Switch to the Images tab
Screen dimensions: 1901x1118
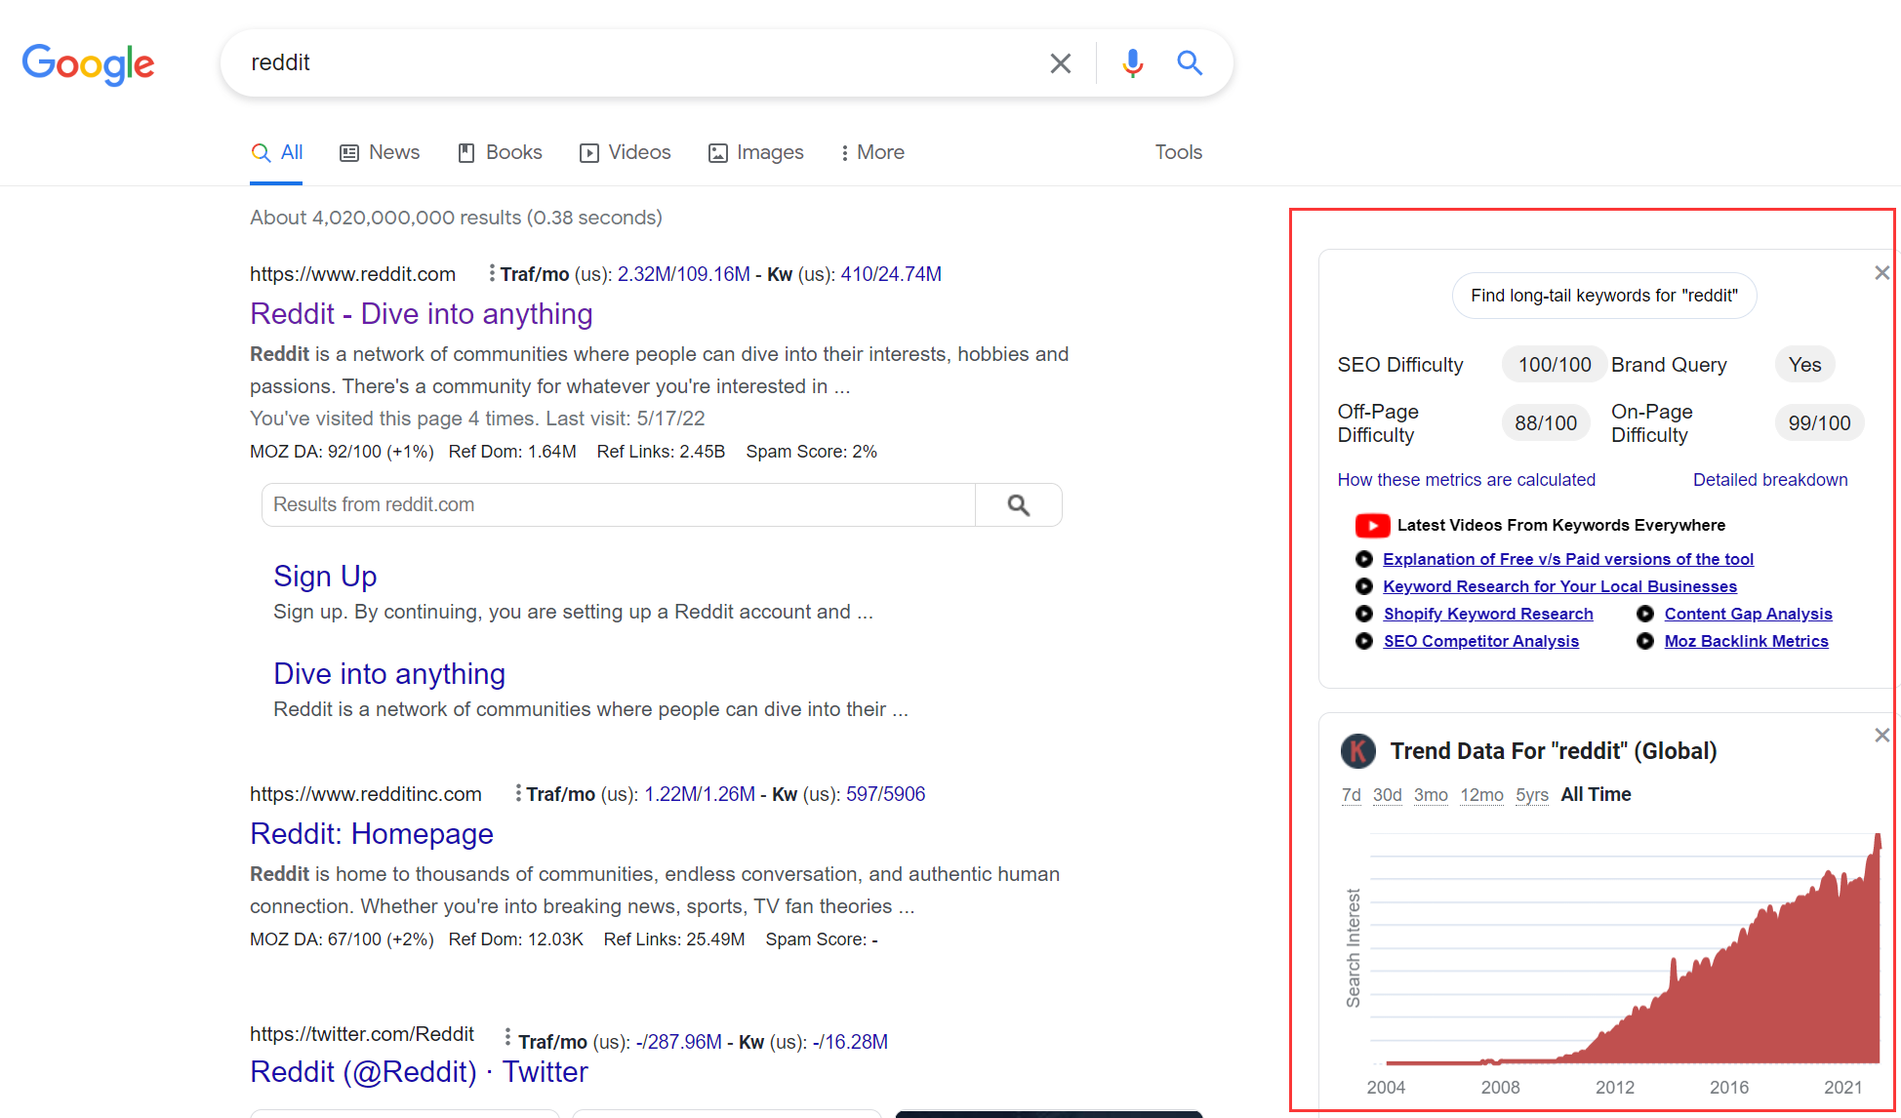pyautogui.click(x=755, y=152)
